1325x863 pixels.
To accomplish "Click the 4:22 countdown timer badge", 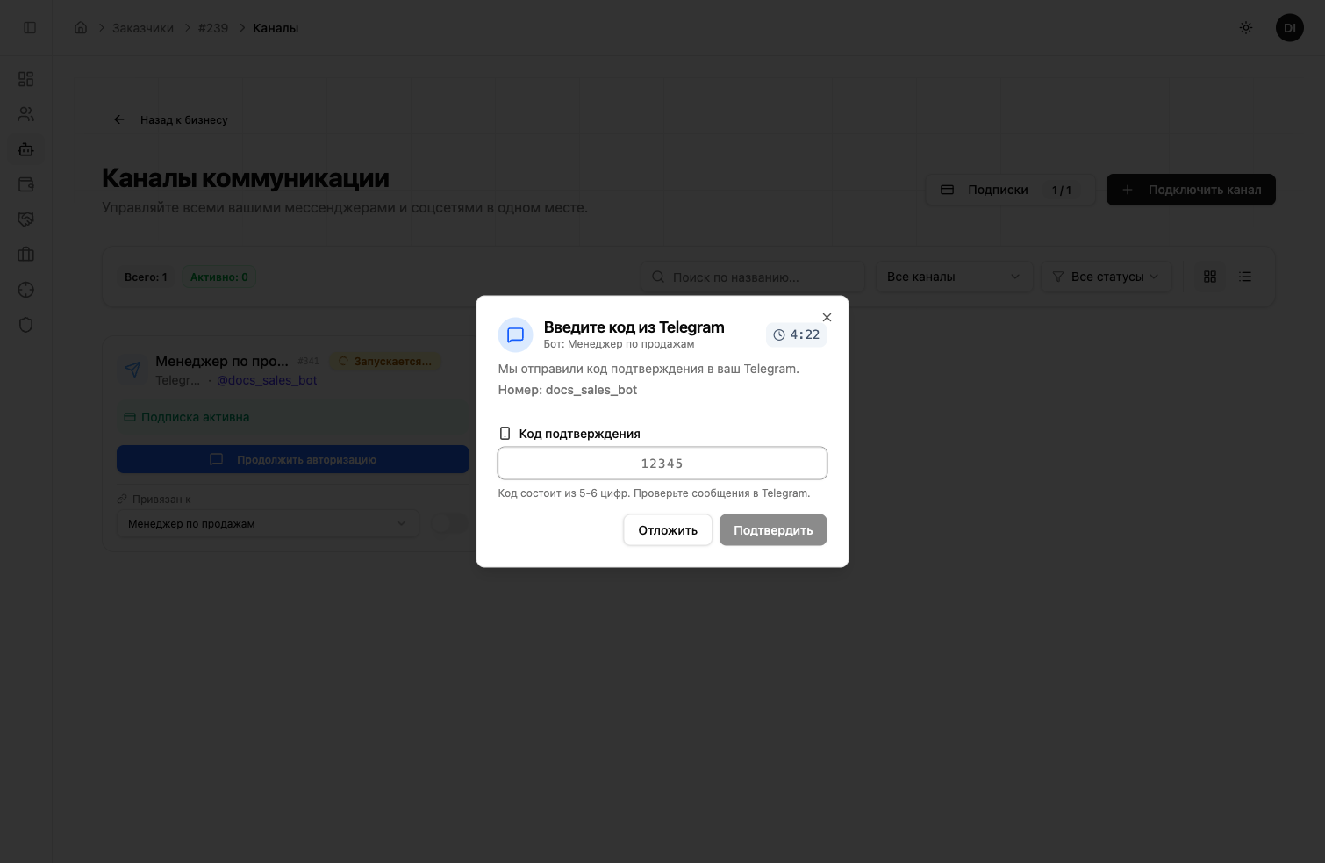I will [x=796, y=334].
